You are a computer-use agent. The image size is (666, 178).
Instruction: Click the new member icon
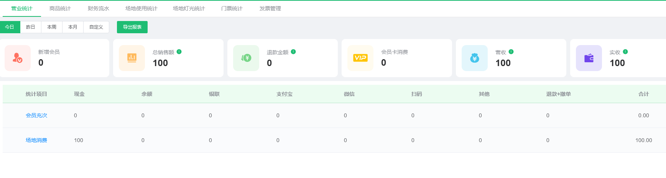click(18, 58)
